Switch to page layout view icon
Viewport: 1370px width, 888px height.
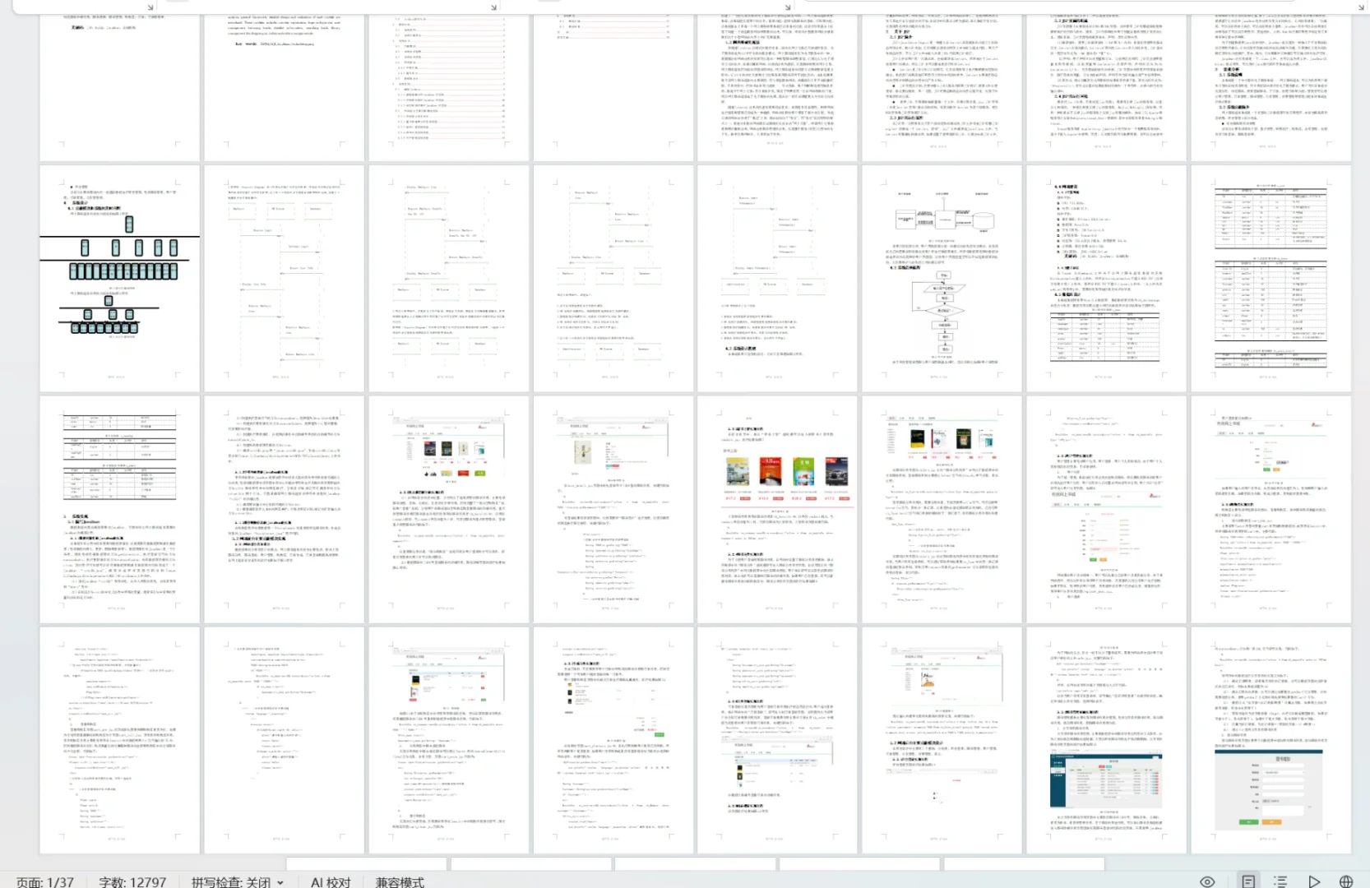[1248, 881]
